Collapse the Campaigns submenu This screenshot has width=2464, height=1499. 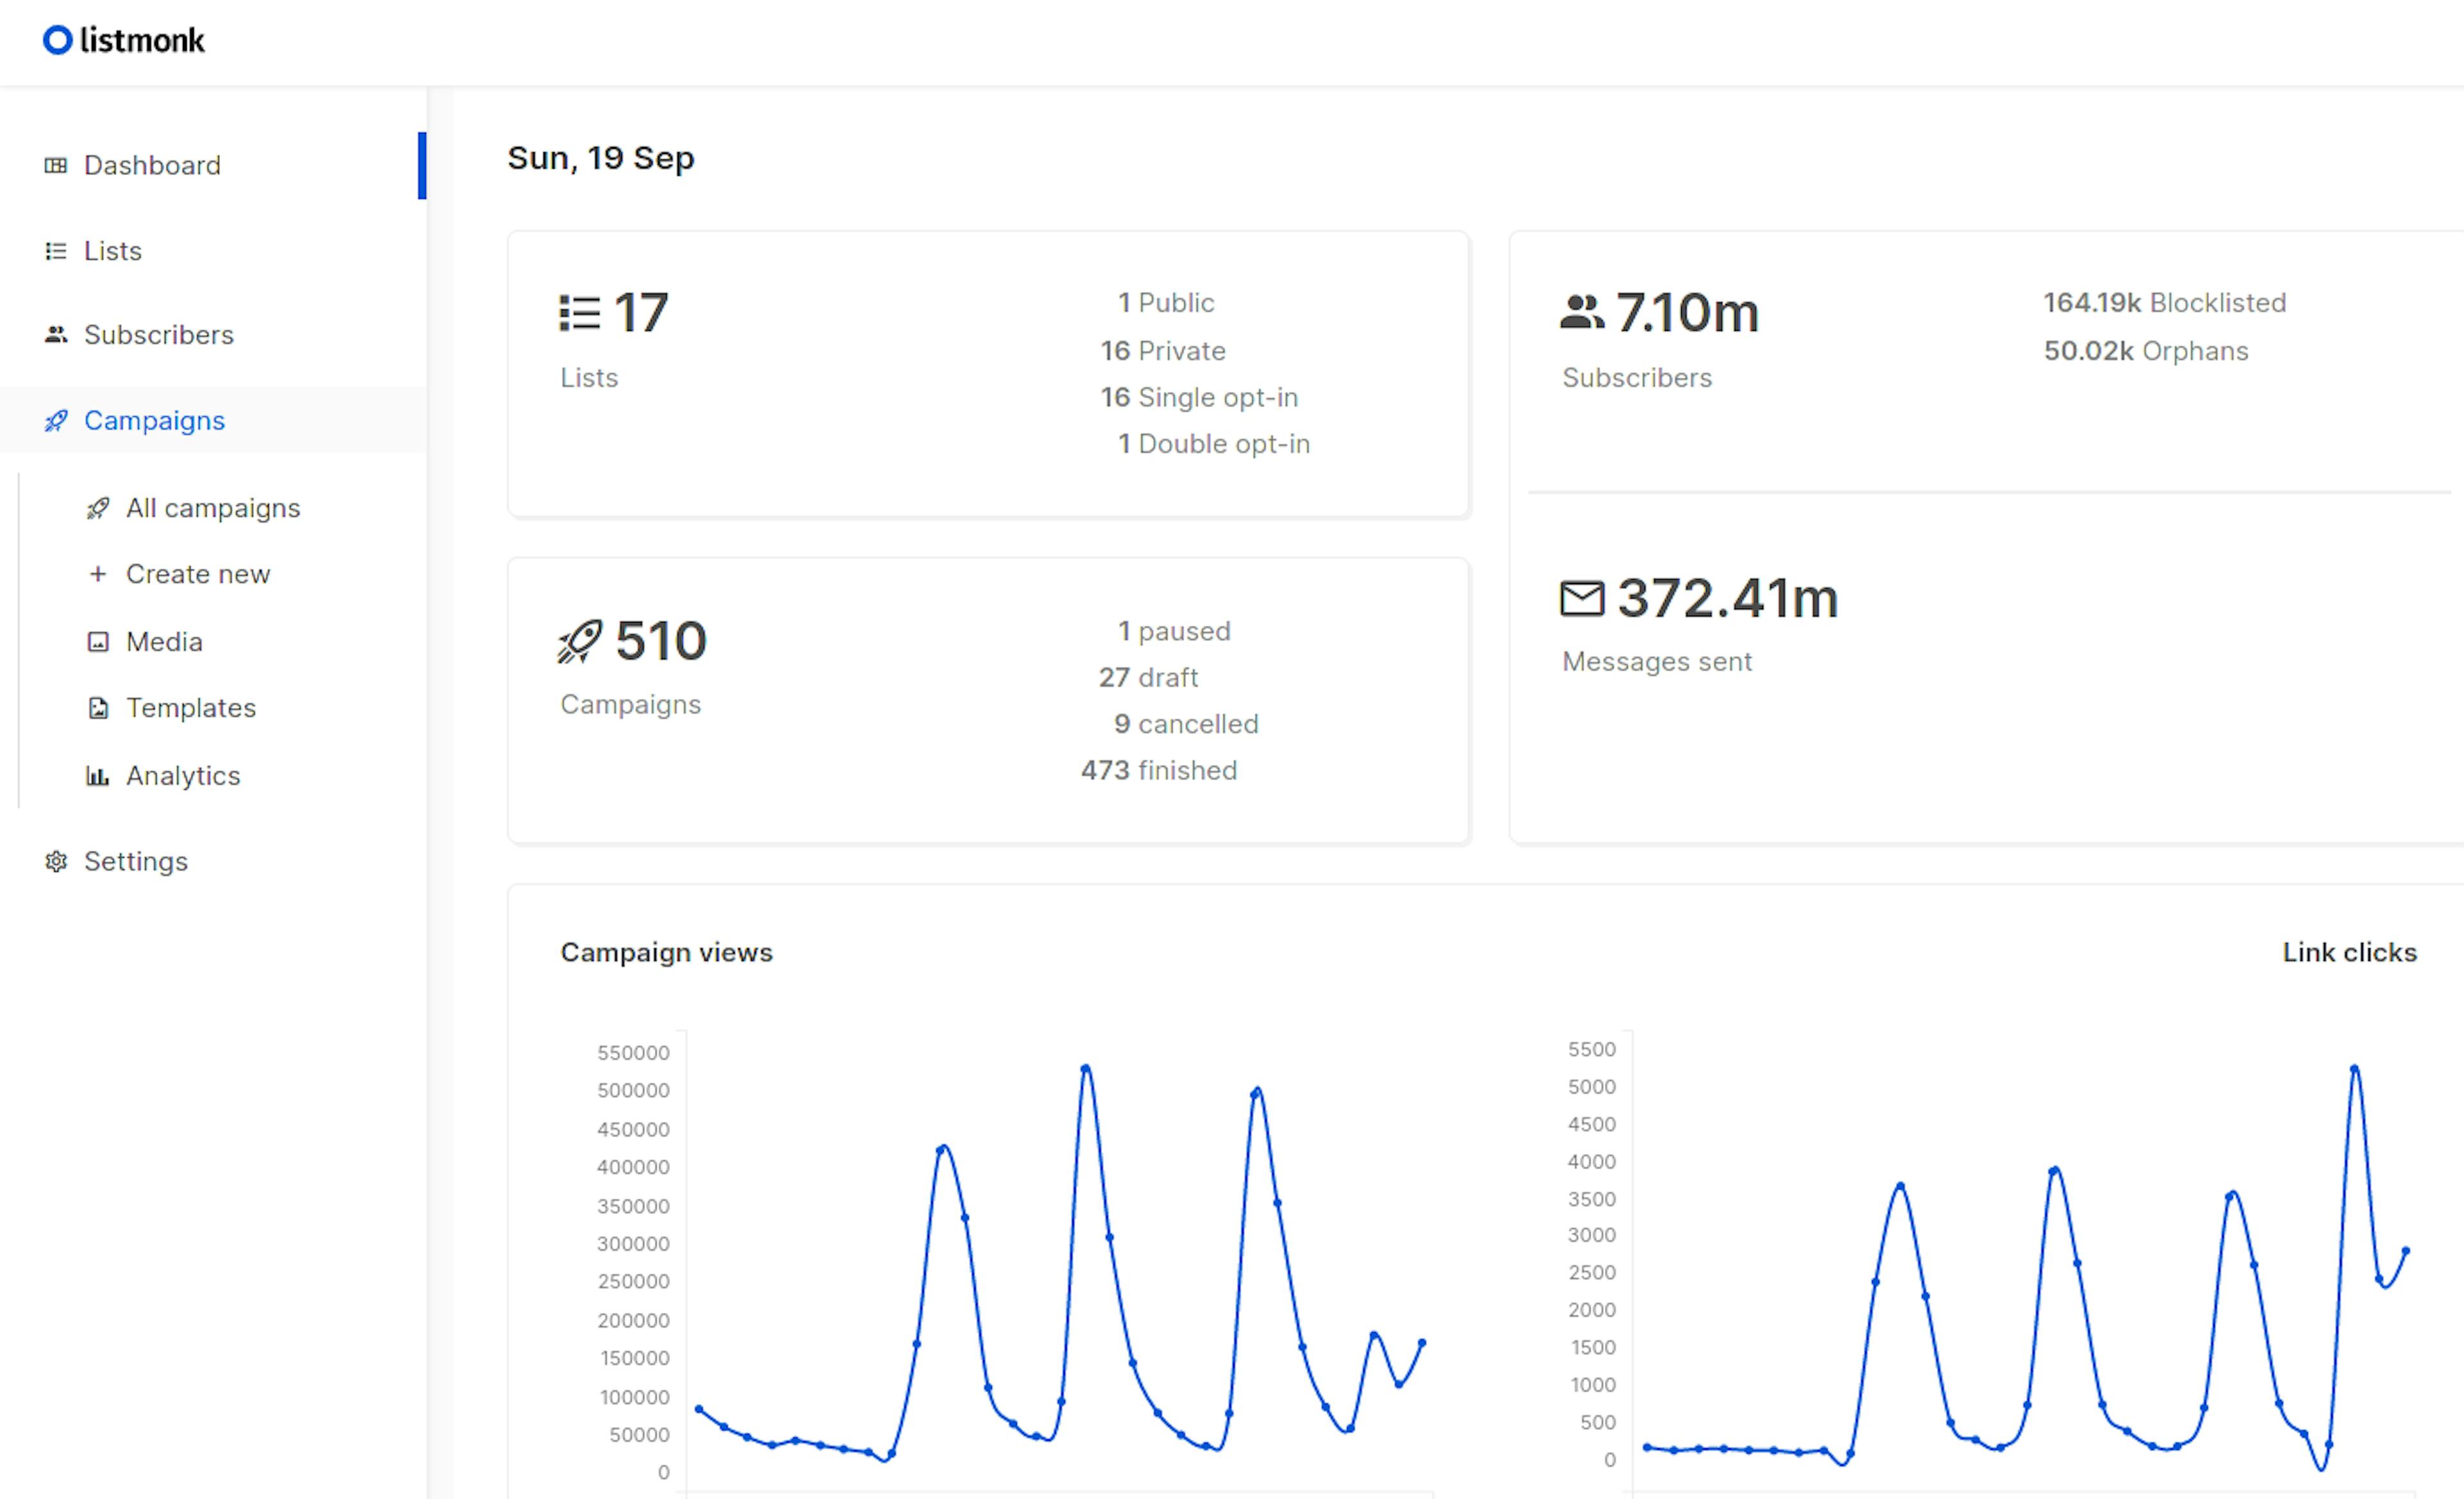154,421
